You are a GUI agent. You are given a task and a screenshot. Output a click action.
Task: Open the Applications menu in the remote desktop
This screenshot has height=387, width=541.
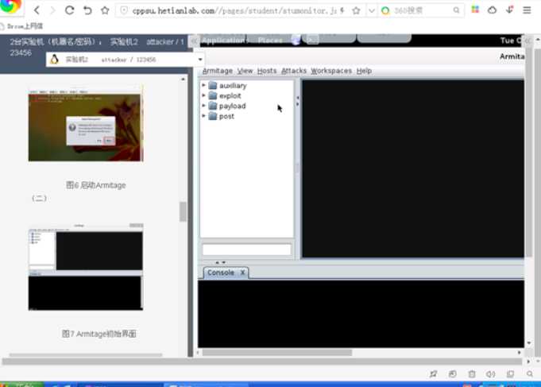click(x=223, y=41)
